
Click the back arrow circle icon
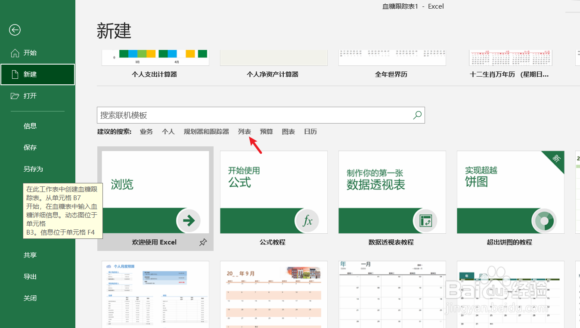coord(15,30)
